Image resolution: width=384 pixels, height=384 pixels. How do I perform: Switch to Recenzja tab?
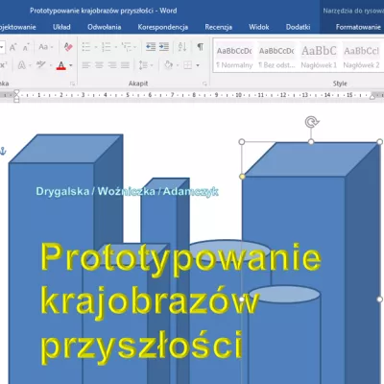pos(219,27)
